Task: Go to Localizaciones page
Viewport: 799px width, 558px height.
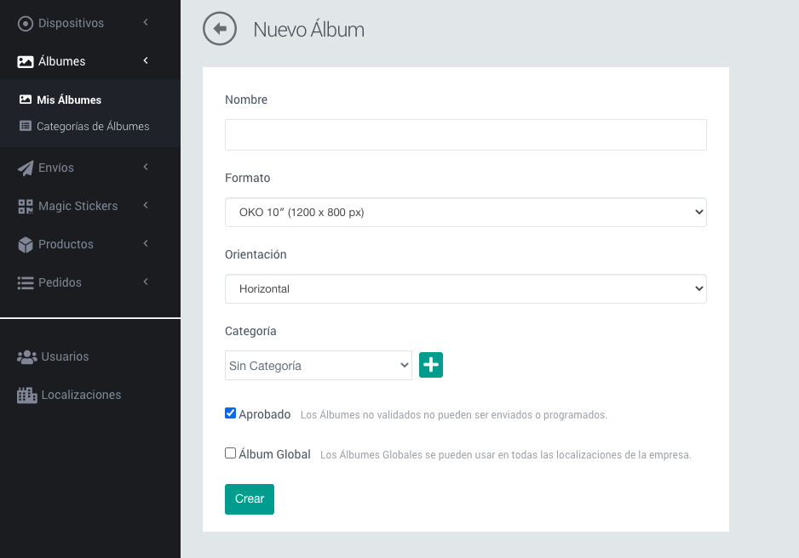Action: pyautogui.click(x=81, y=395)
